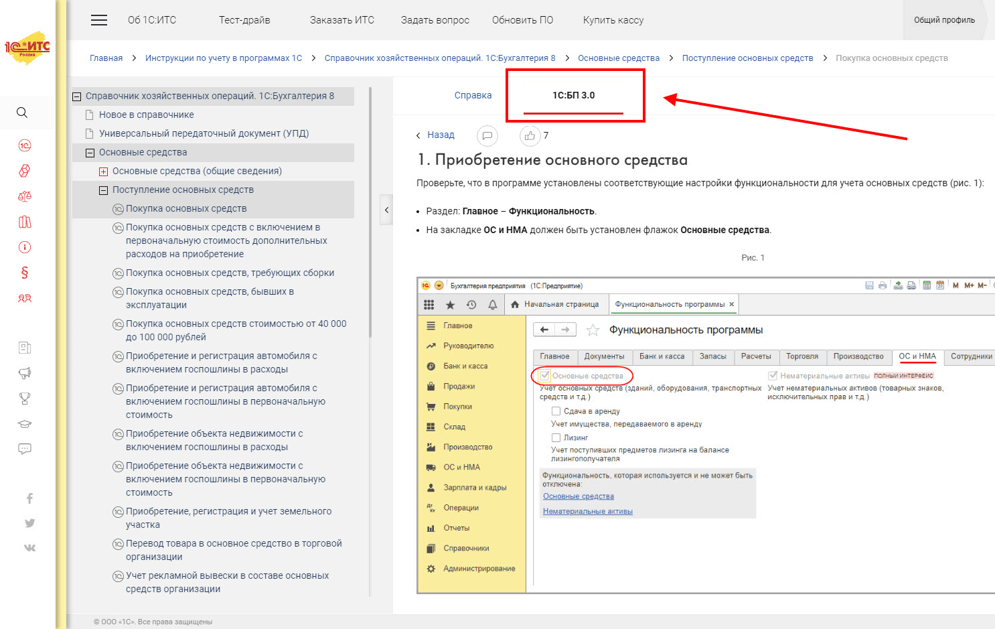
Task: Select the 1С:БП 3.0 tab
Action: 573,95
